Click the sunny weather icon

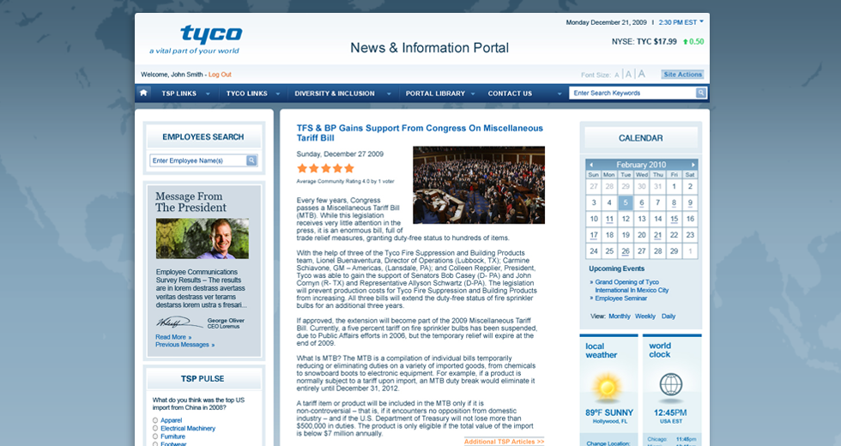(608, 387)
